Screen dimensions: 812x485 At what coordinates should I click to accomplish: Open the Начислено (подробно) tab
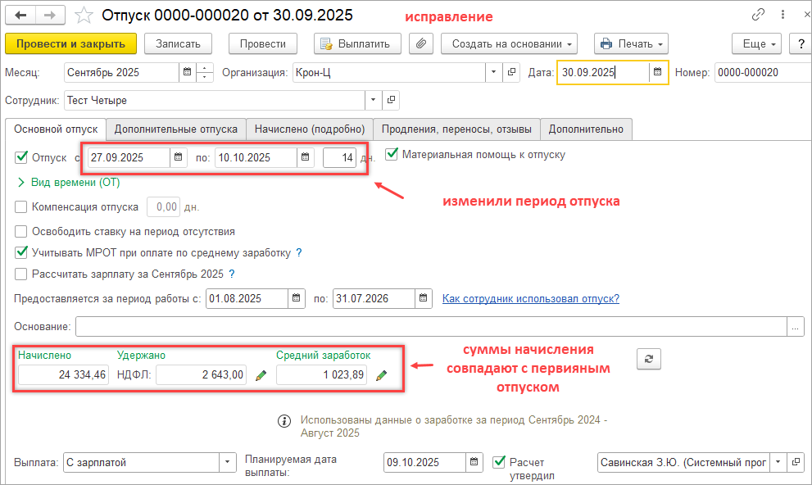coord(309,129)
